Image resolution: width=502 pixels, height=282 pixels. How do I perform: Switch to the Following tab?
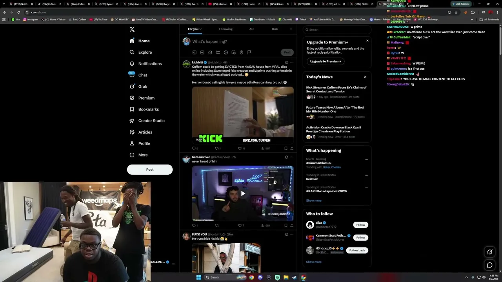pyautogui.click(x=226, y=29)
